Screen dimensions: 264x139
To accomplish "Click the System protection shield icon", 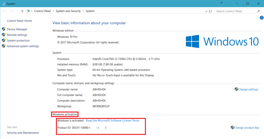I will tap(3, 41).
